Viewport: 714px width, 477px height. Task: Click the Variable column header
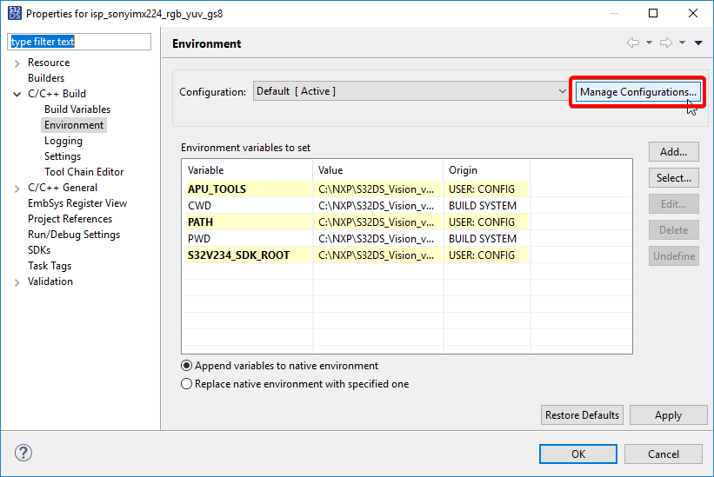(247, 170)
